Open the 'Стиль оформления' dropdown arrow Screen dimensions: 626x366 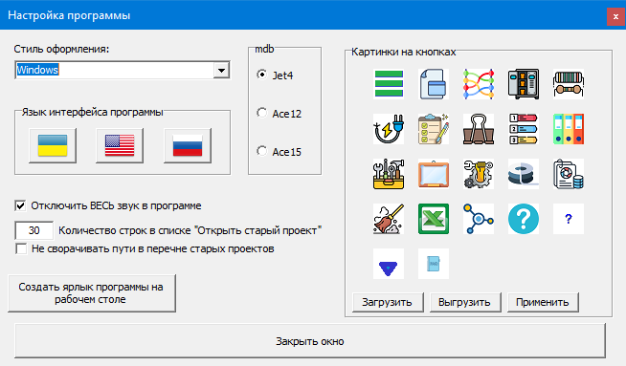tap(221, 71)
